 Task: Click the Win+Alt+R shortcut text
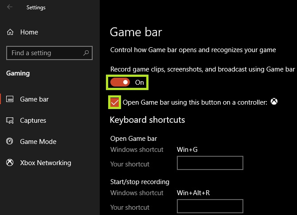click(x=193, y=193)
